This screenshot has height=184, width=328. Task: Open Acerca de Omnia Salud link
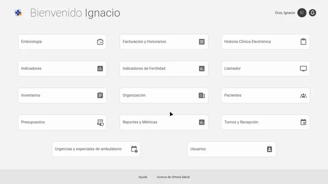click(173, 177)
